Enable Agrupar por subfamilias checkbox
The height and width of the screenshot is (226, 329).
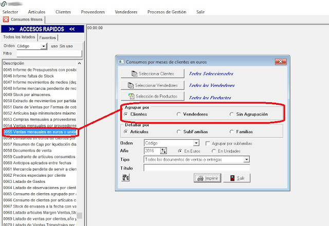(208, 143)
